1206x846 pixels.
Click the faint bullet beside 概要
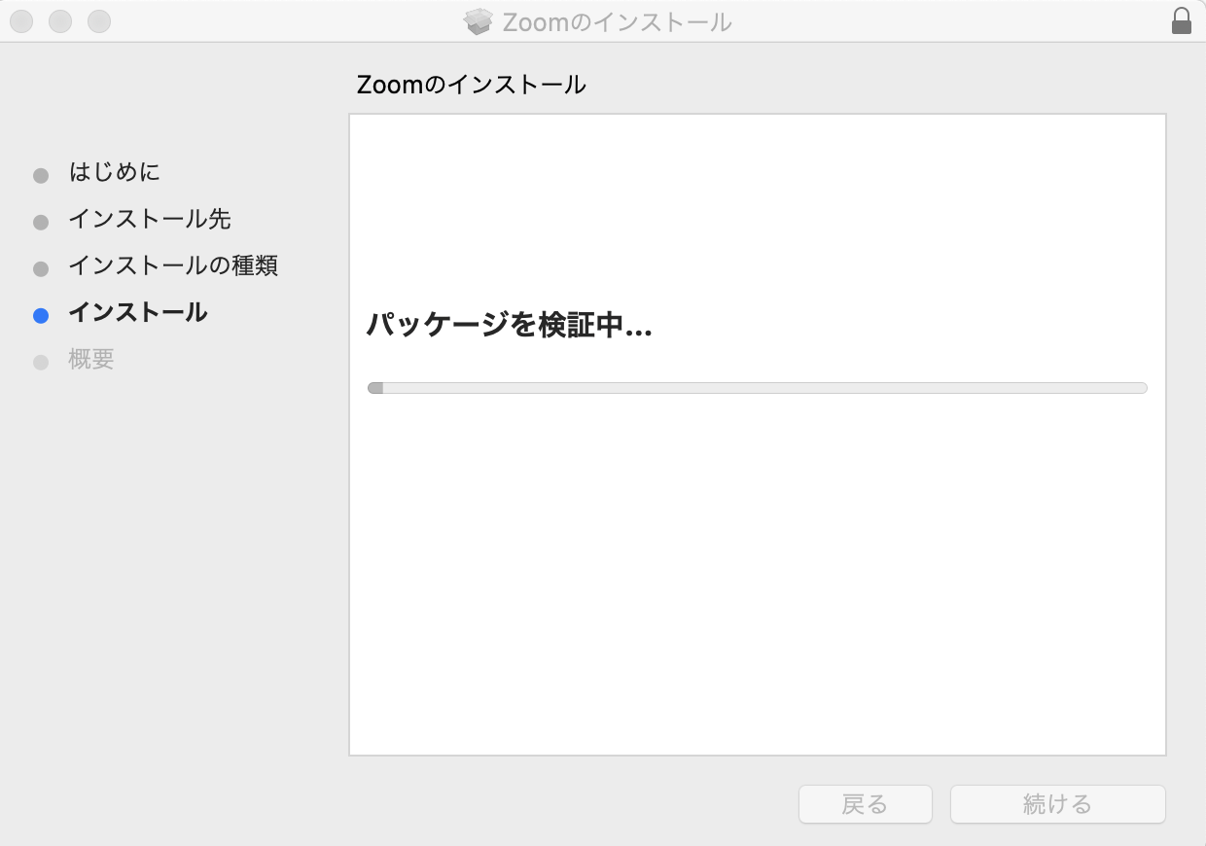[41, 363]
